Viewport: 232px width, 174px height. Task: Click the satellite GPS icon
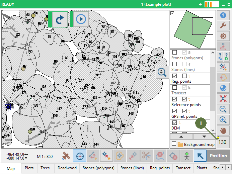coord(66,156)
